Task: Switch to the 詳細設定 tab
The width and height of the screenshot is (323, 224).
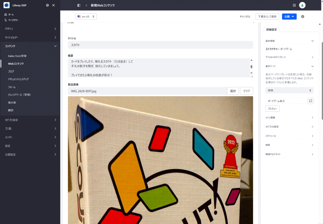Action: coord(271,29)
